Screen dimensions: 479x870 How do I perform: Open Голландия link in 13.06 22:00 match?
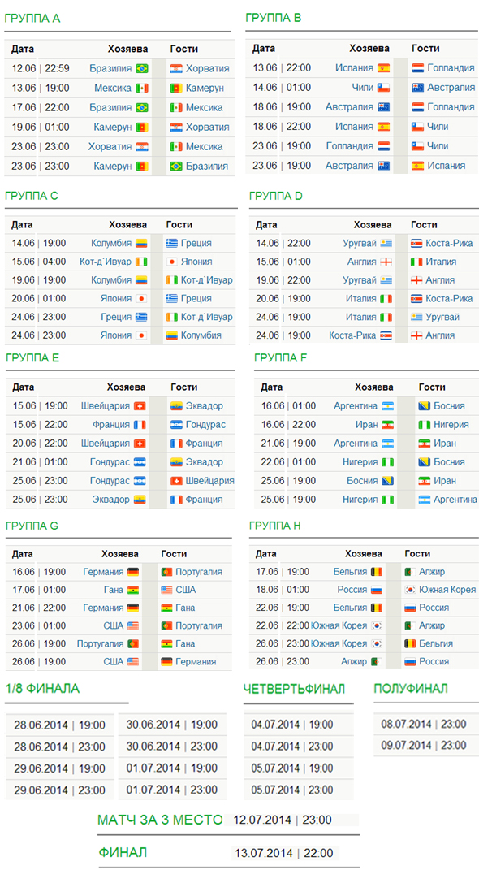(x=451, y=68)
